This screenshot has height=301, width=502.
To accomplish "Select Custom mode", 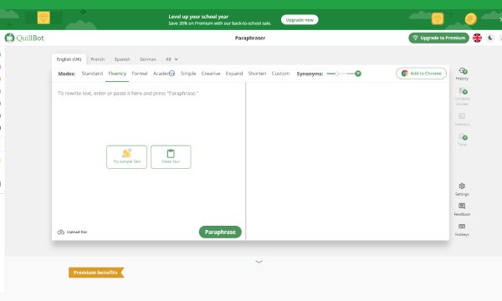I will point(280,74).
